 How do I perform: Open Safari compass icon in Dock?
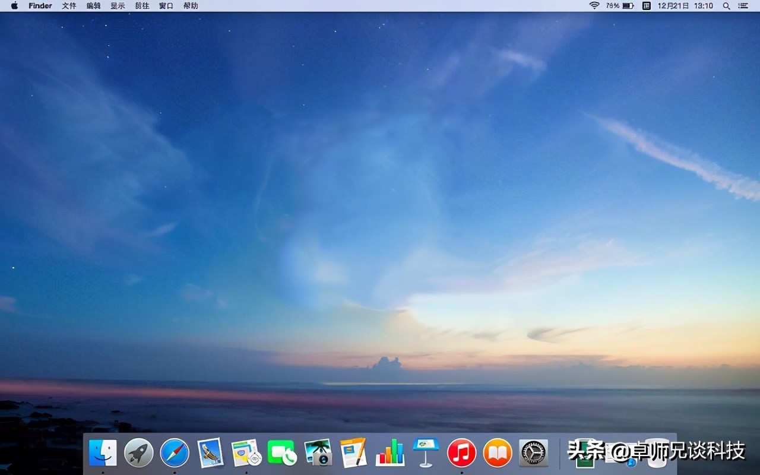175,453
